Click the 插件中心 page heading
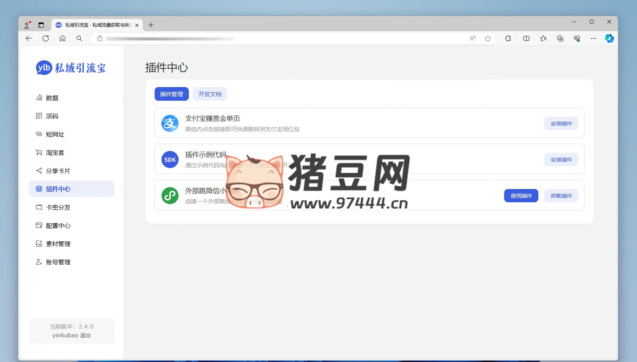The image size is (637, 362). pos(166,68)
